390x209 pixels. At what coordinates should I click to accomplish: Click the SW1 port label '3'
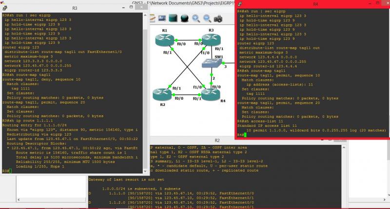(225, 67)
